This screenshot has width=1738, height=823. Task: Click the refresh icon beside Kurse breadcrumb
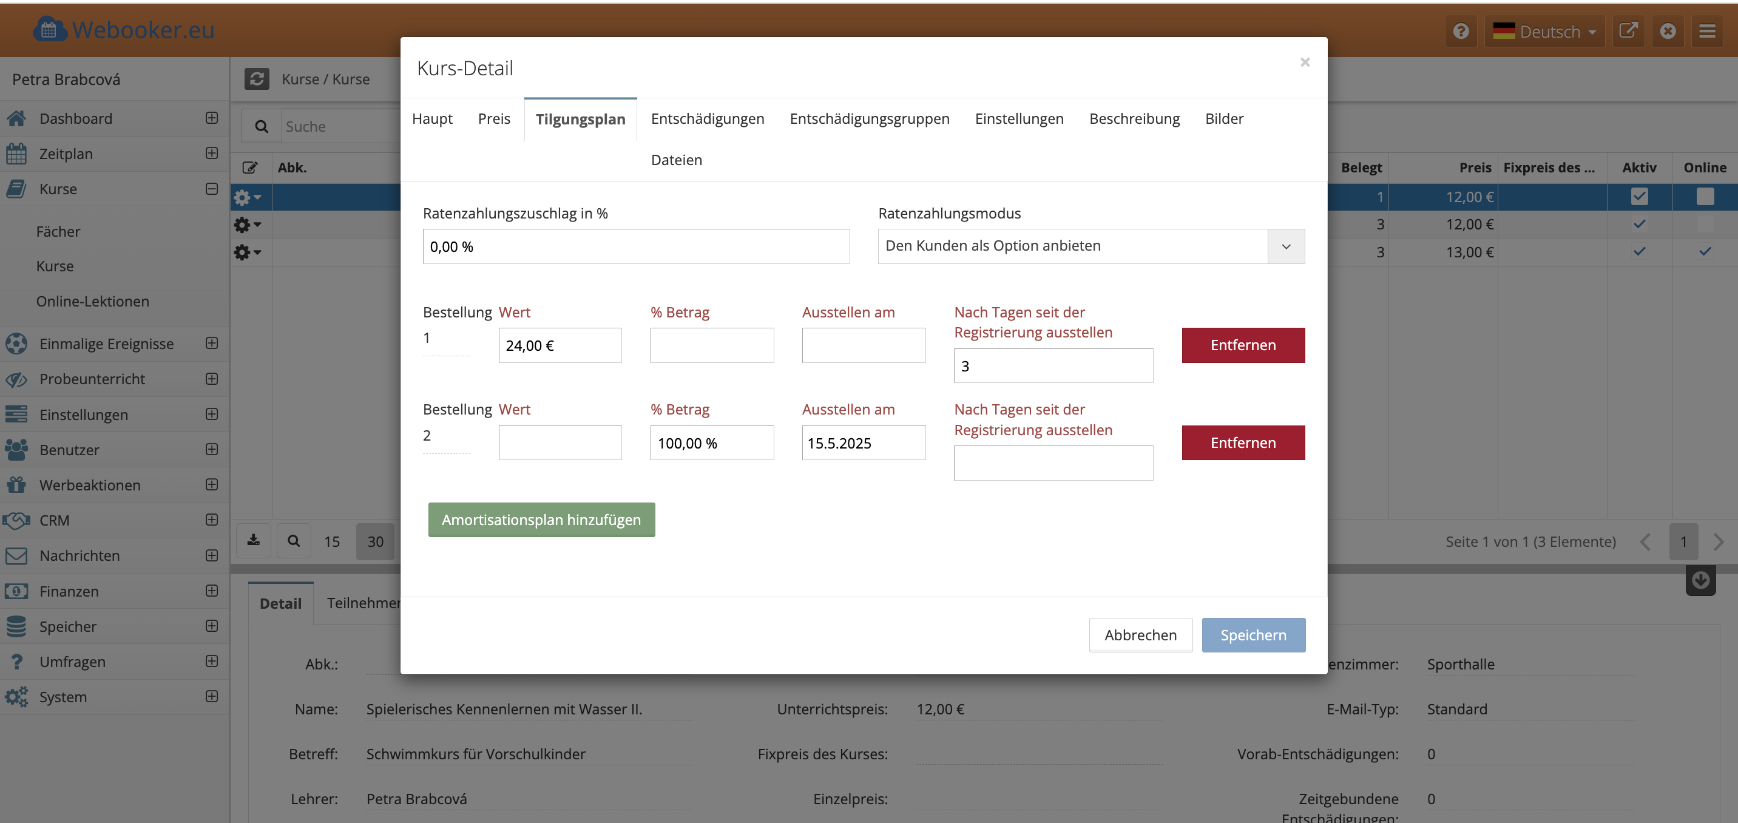click(x=256, y=79)
